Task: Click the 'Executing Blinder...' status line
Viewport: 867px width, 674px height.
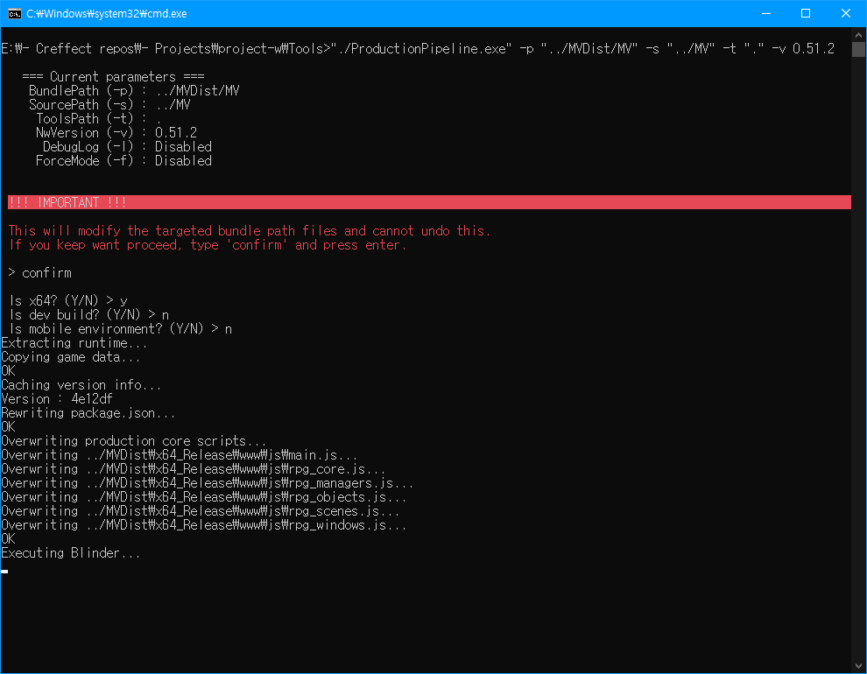Action: [71, 552]
